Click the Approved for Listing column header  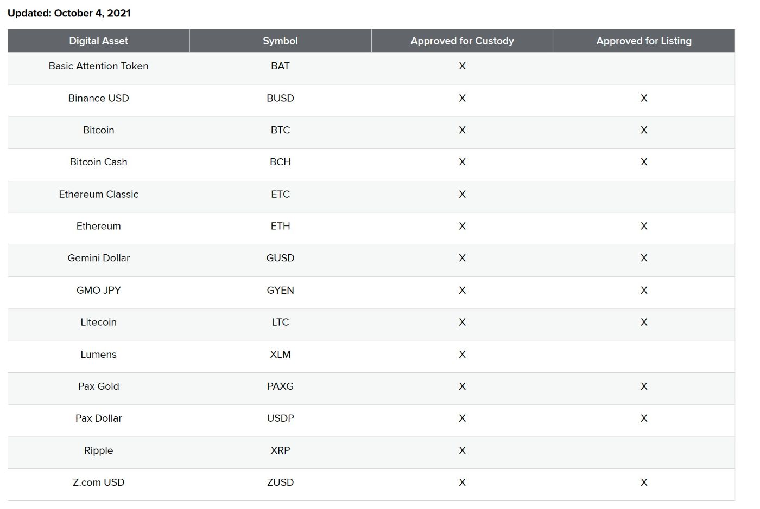tap(643, 41)
